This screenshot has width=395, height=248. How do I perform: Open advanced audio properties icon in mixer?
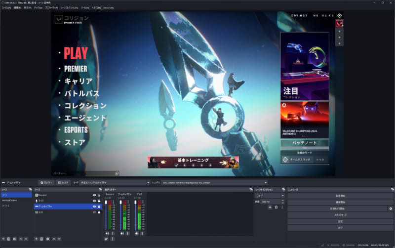[x=107, y=239]
